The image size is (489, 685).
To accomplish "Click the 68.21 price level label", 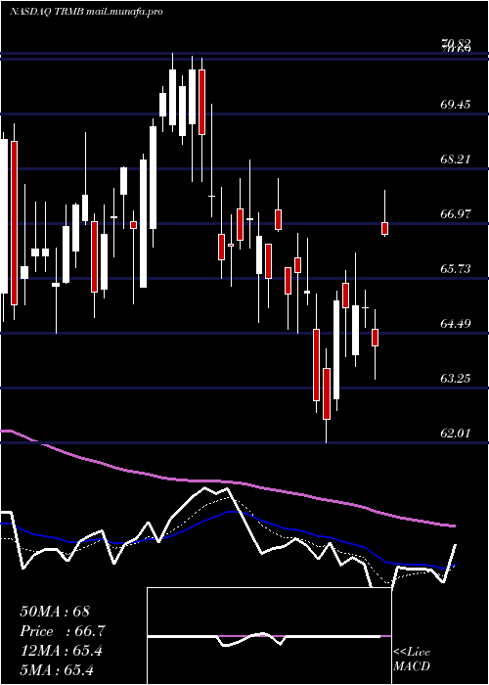I will pyautogui.click(x=456, y=159).
